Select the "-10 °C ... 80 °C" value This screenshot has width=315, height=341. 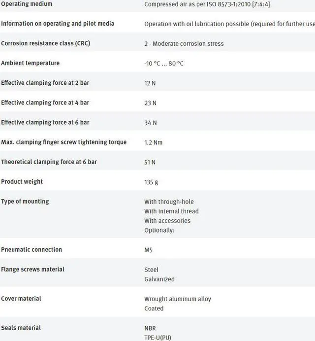click(x=164, y=64)
